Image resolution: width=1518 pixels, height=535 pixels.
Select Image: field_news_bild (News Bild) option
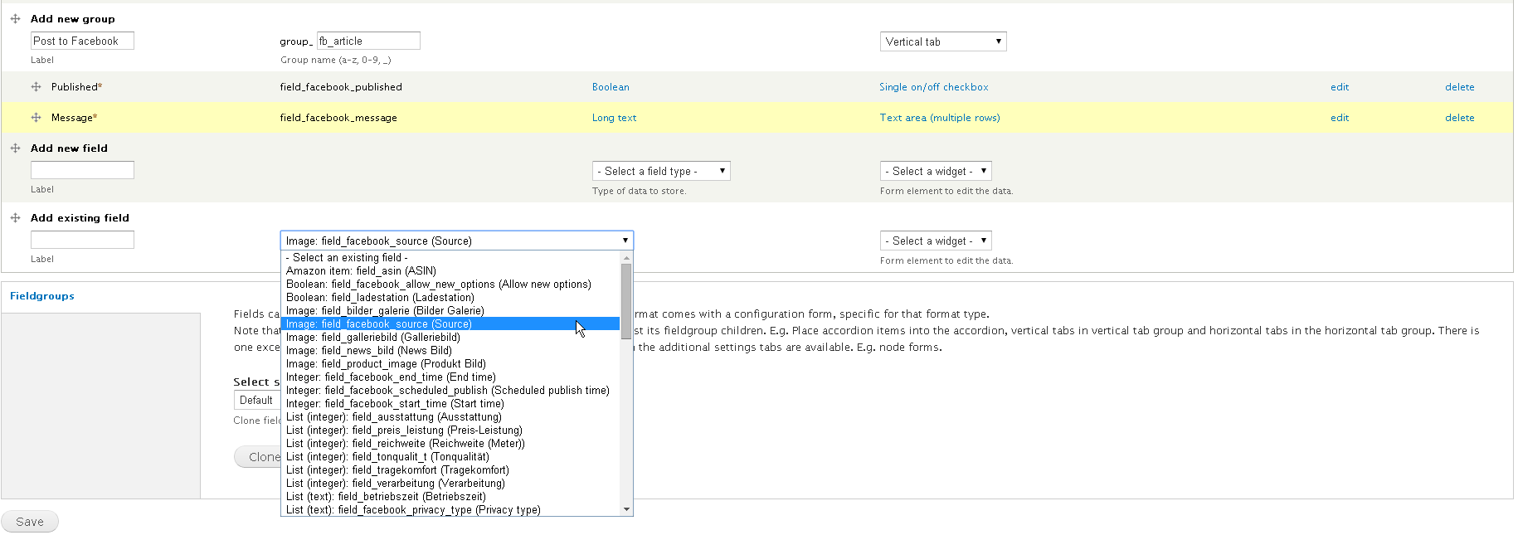368,351
